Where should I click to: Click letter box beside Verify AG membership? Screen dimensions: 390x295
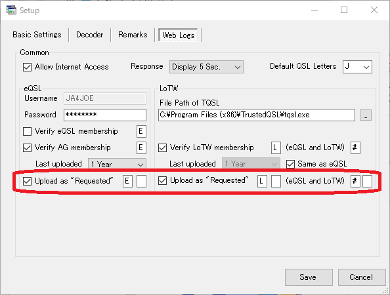click(141, 147)
